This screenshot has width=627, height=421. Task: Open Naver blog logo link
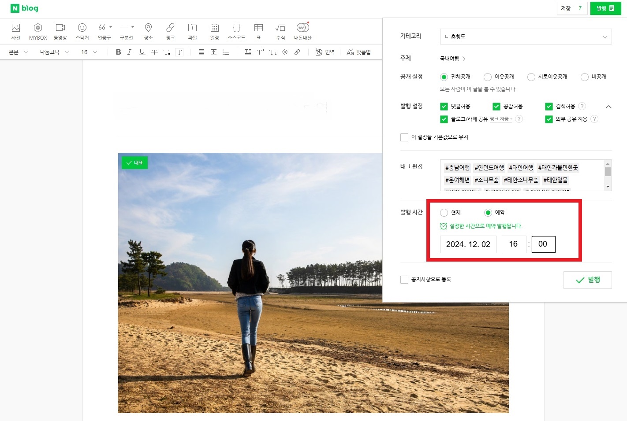point(24,8)
